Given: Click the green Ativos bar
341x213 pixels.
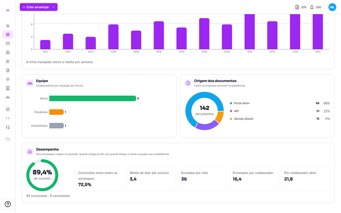Looking at the screenshot, I should tap(93, 99).
